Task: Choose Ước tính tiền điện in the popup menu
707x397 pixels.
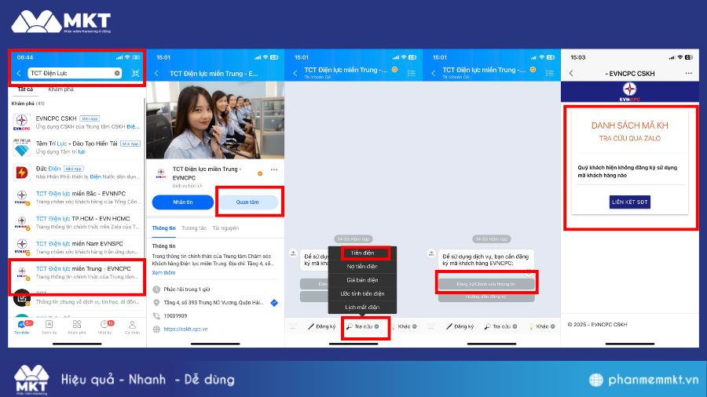Action: coord(362,293)
